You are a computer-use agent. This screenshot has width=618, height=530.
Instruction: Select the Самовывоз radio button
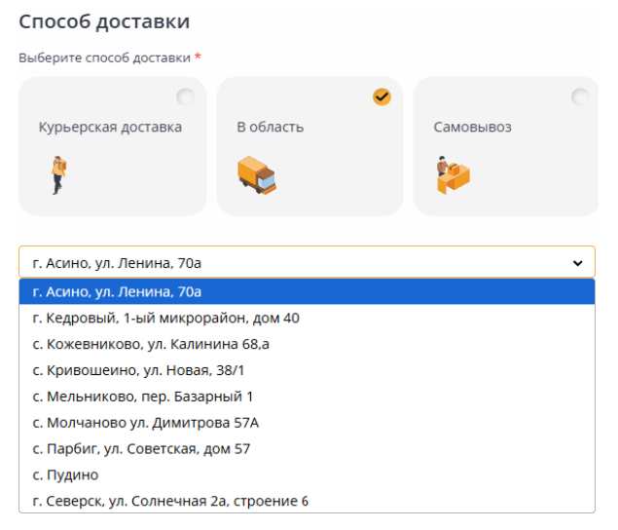coord(580,96)
